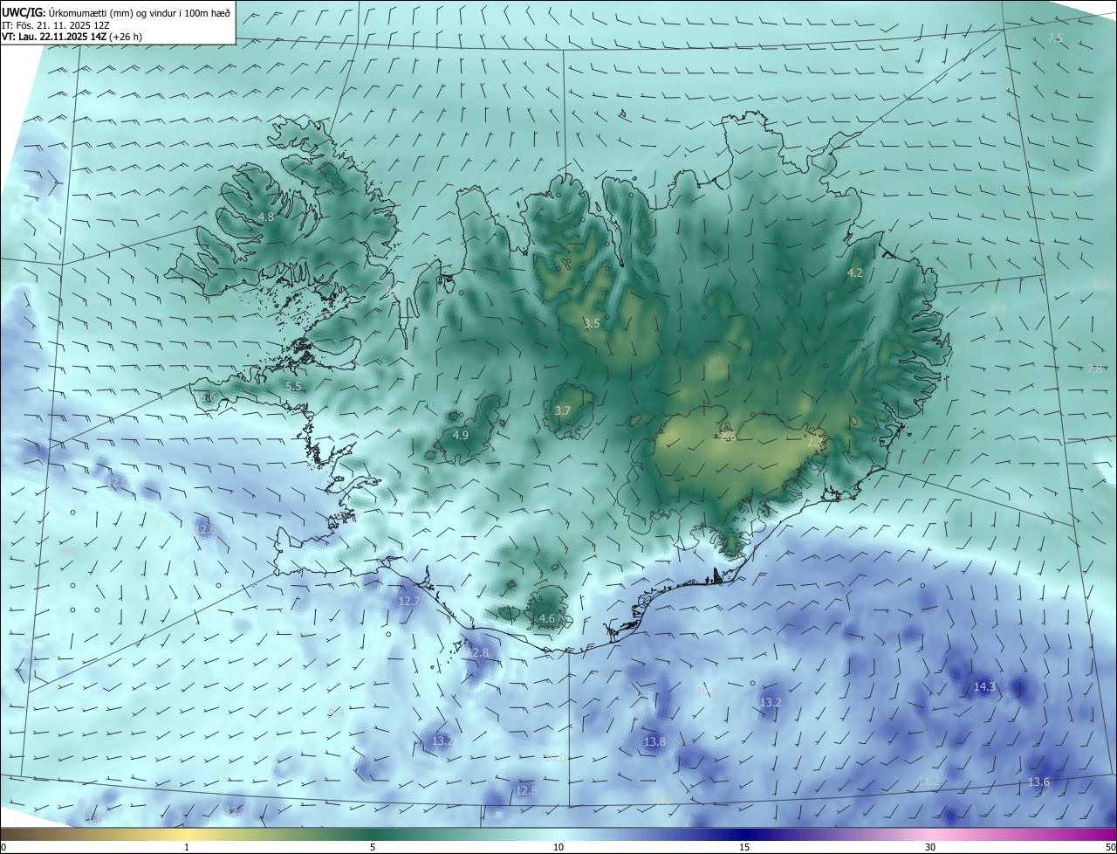
Task: Click the 12.7 value label off the southwest coast
Action: [409, 601]
